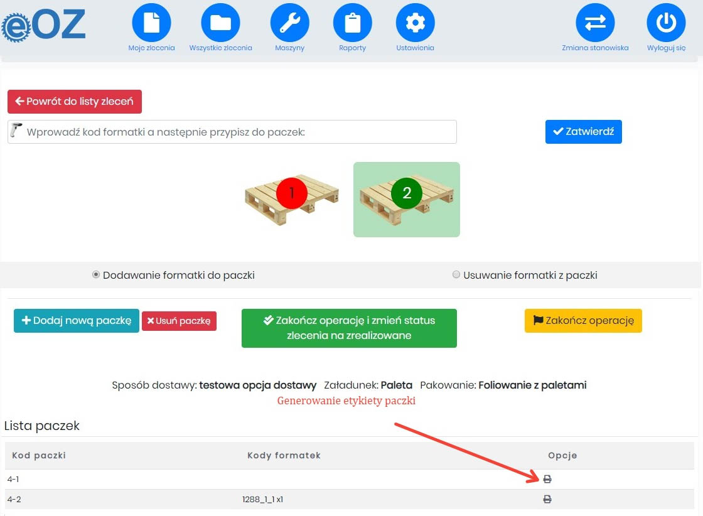Print label for package 4-2
Screen dimensions: 703x516
(x=547, y=500)
